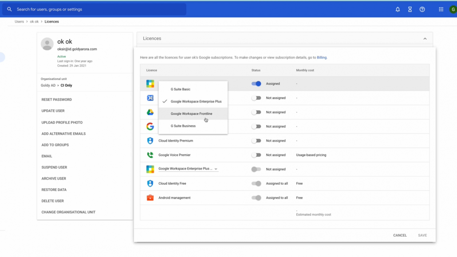Viewport: 457px width, 257px height.
Task: Click the search magnifier icon
Action: pos(9,9)
